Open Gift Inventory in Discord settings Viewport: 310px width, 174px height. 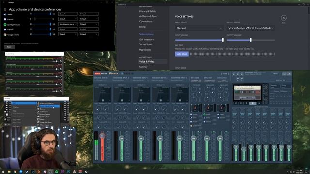click(x=146, y=40)
